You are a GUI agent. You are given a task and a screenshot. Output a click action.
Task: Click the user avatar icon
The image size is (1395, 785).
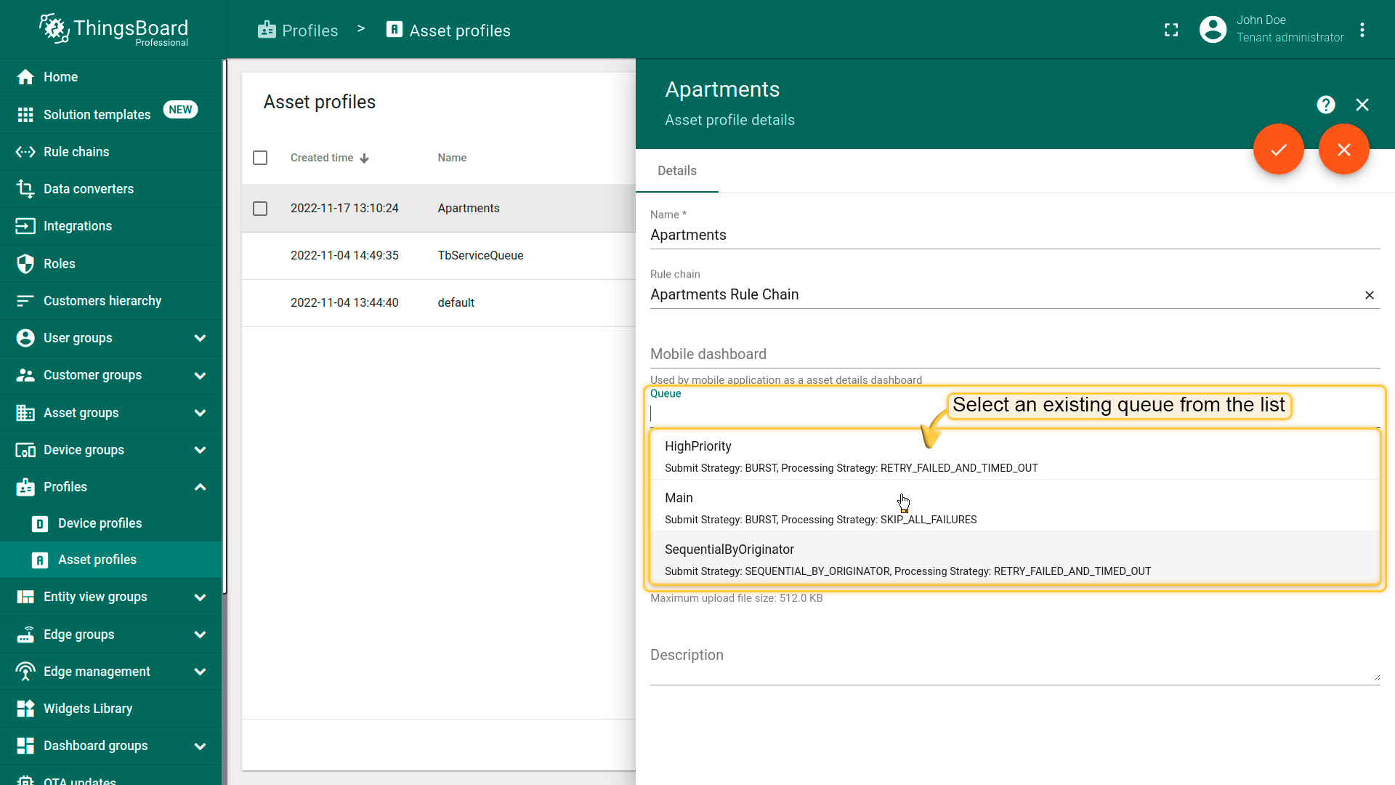point(1213,30)
